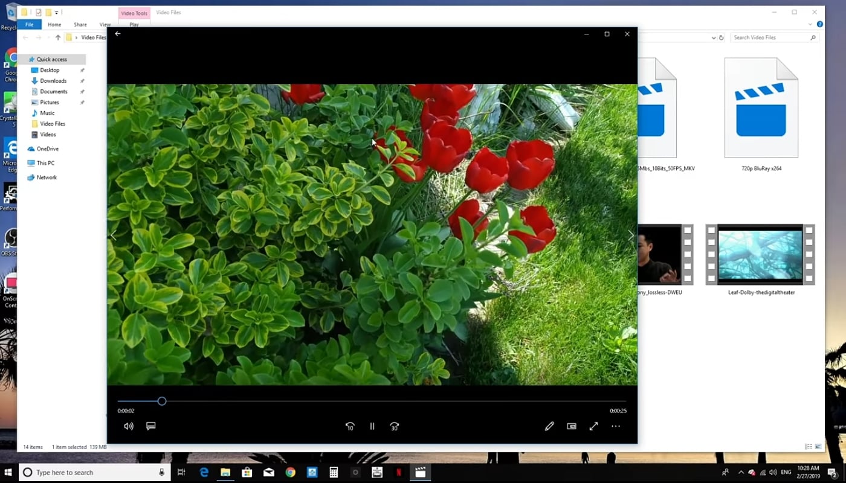The height and width of the screenshot is (483, 846).
Task: Open Pictures in the Explorer sidebar
Action: [x=50, y=103]
